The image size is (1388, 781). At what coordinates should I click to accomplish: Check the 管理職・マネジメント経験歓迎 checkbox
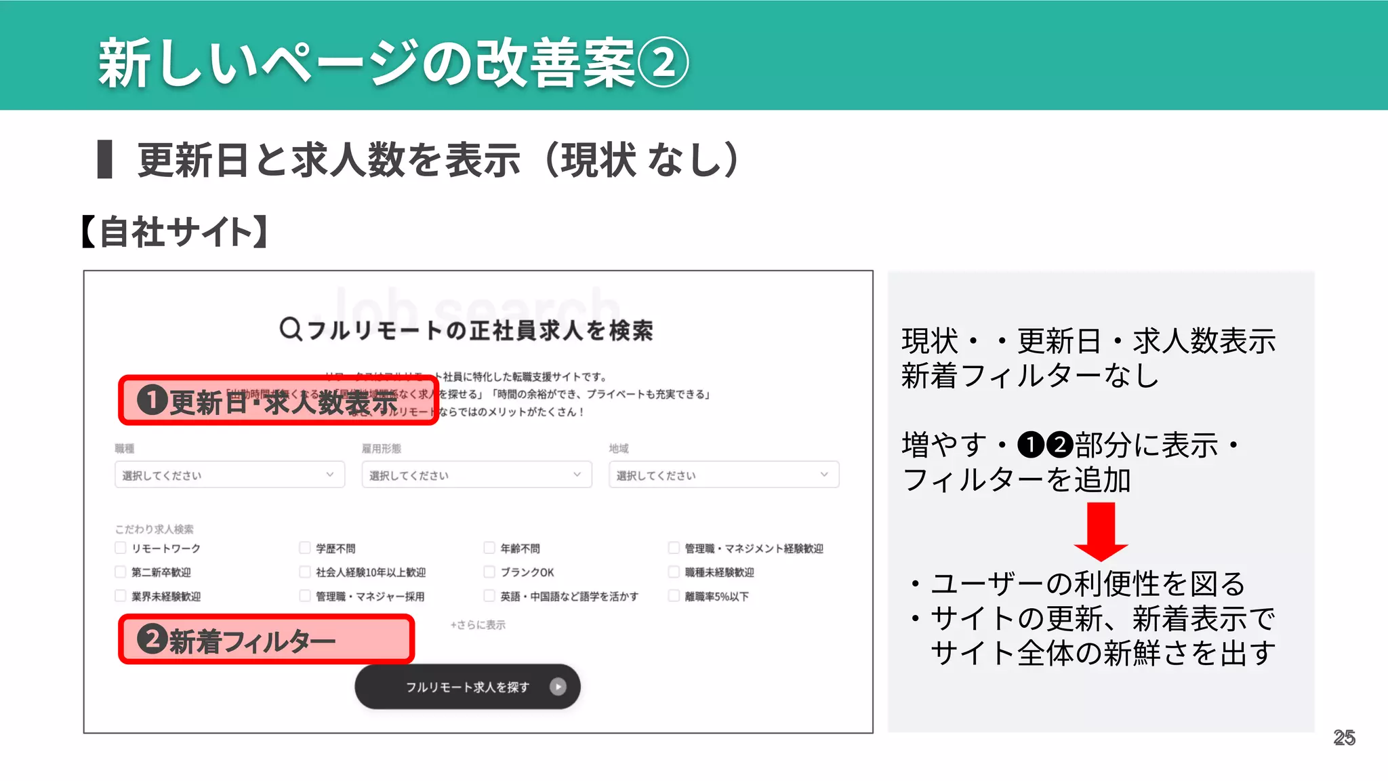[674, 547]
